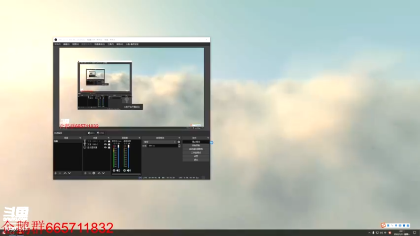This screenshot has width=420, height=236.
Task: Open the Edit menu
Action: 67,44
